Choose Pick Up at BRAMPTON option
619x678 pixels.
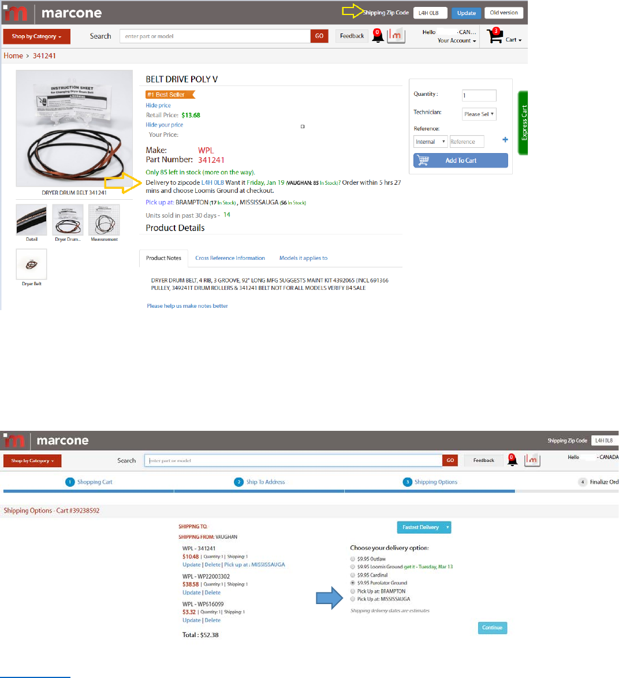pyautogui.click(x=353, y=591)
